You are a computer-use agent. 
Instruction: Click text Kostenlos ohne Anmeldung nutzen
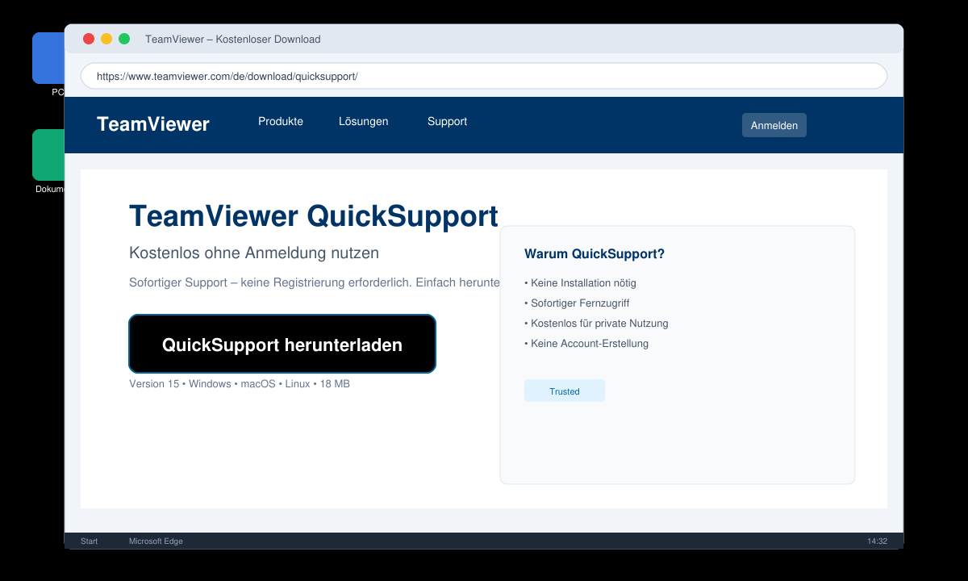(x=254, y=253)
